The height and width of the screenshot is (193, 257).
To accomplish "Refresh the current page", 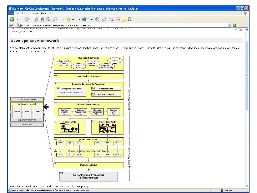I will (x=42, y=19).
